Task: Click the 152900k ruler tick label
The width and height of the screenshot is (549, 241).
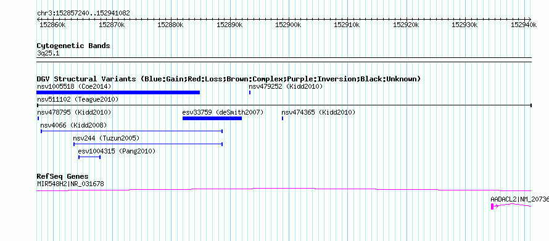Action: (x=289, y=25)
